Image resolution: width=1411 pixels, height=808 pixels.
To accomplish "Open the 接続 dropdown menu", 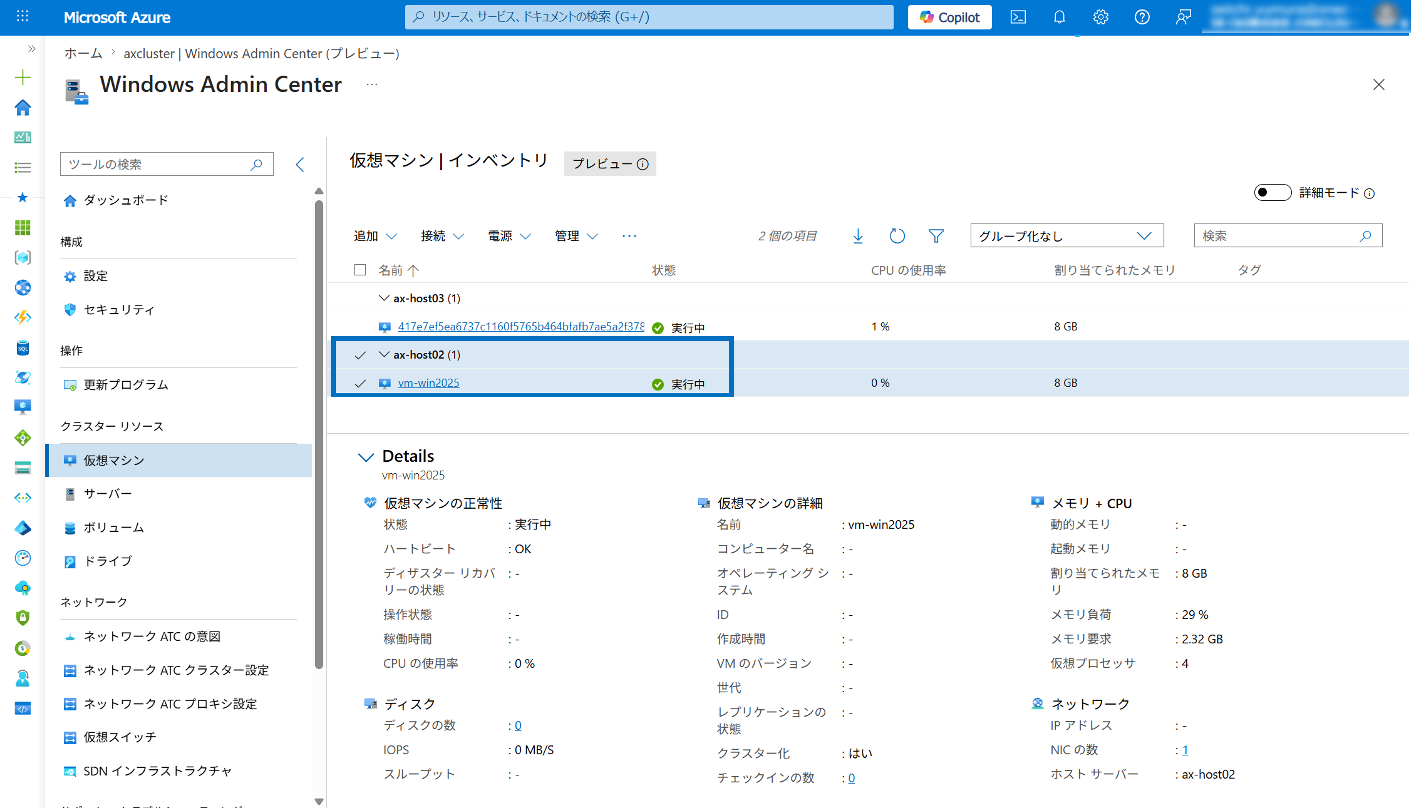I will [x=442, y=236].
